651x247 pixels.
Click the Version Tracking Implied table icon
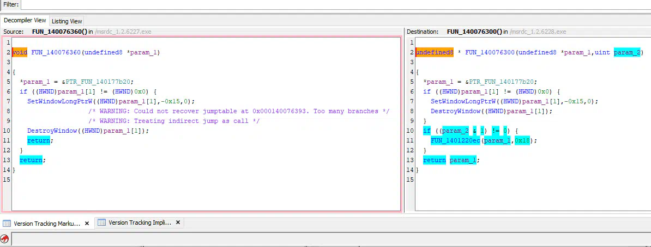point(102,223)
